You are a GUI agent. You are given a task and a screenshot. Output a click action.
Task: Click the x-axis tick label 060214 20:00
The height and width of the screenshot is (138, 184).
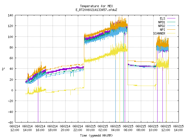point(65,128)
